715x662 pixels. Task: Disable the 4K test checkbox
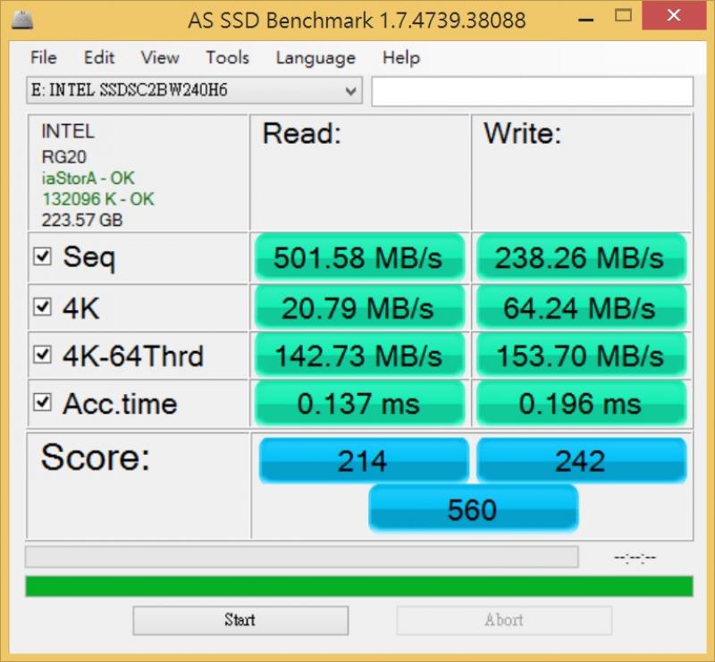coord(42,306)
